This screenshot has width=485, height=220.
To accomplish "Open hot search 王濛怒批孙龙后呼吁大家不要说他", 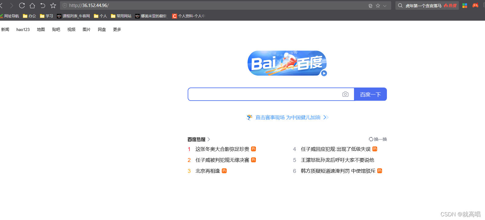I will point(338,160).
